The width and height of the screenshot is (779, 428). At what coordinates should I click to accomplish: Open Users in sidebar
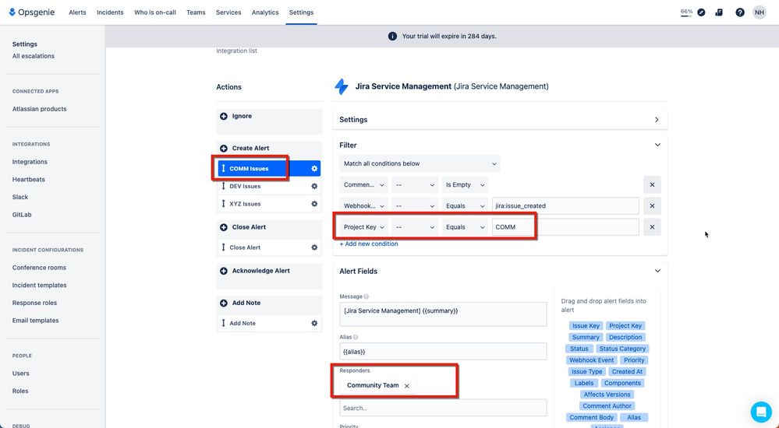click(x=21, y=374)
